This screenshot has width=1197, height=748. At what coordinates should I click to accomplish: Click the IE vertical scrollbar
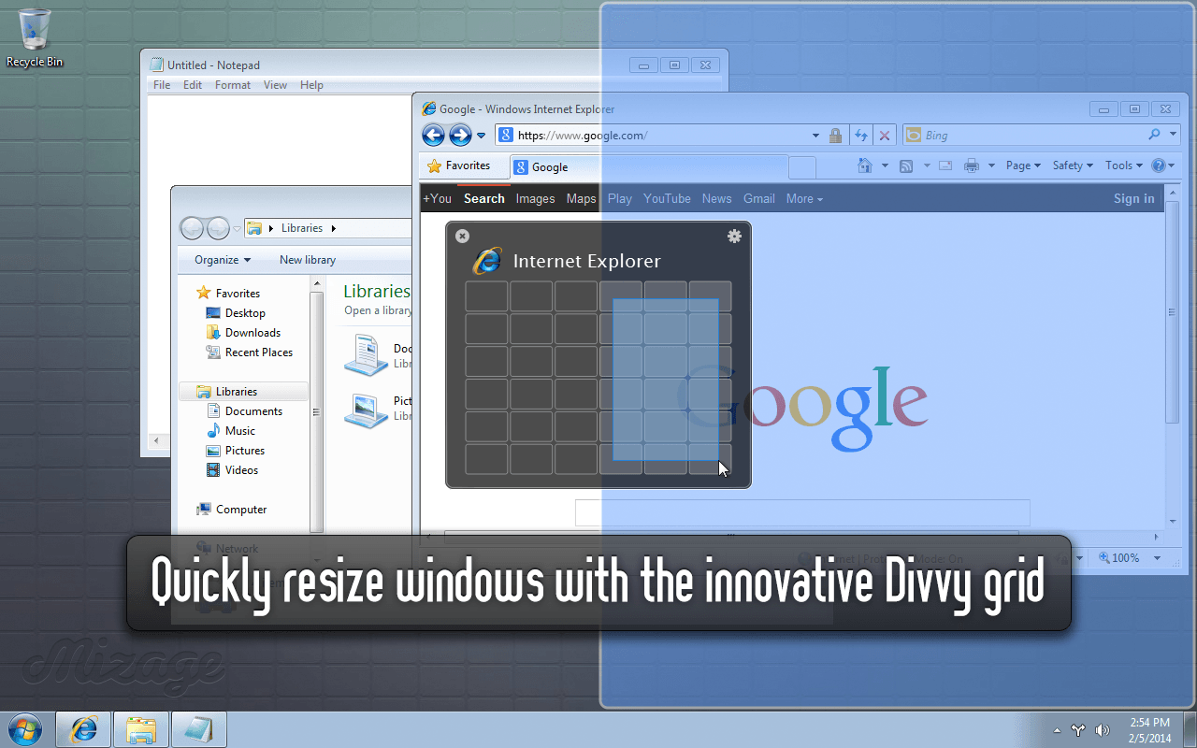coord(1173,312)
